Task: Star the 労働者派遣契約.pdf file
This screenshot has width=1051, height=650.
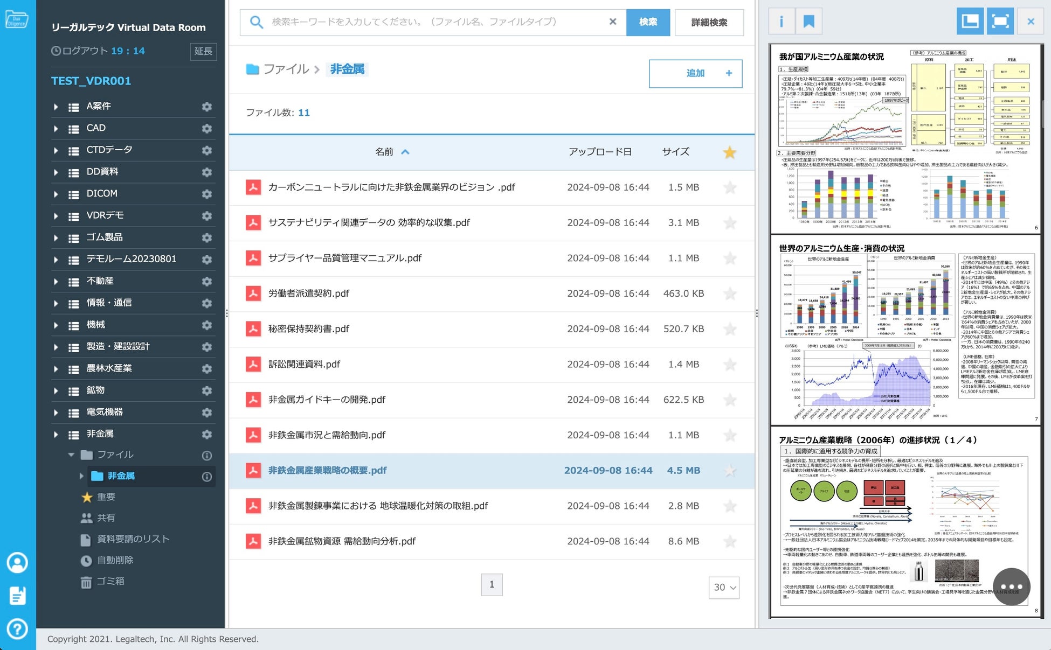Action: 730,293
